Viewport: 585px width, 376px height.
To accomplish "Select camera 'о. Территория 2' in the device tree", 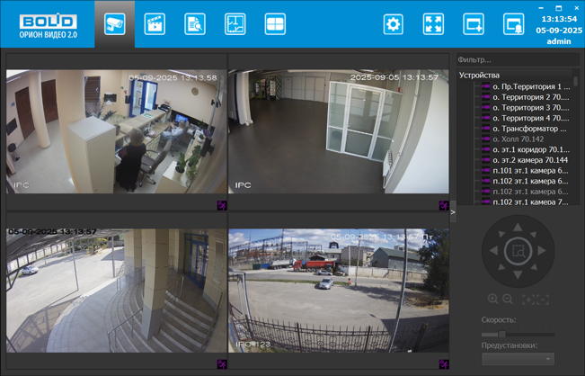I will pyautogui.click(x=530, y=97).
